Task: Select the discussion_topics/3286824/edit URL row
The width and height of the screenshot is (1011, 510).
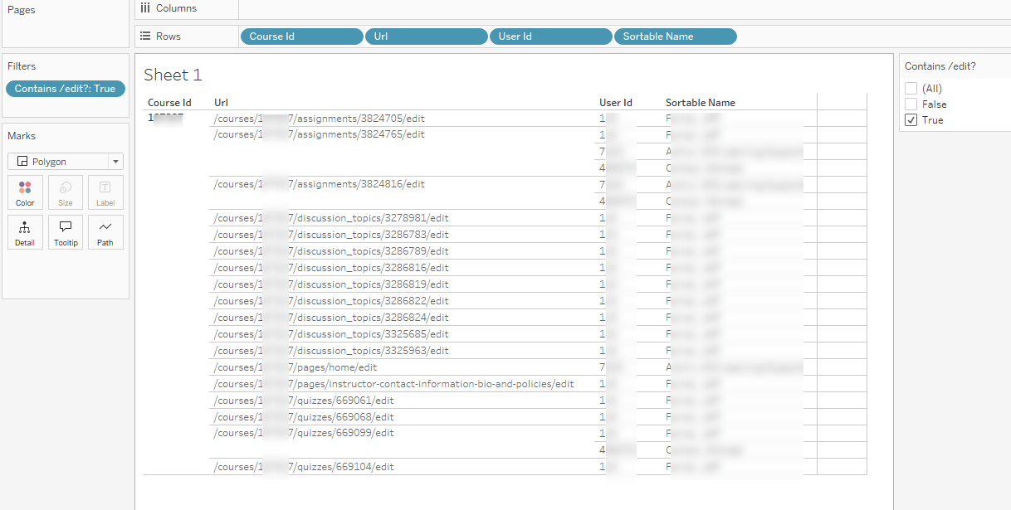Action: (x=331, y=318)
